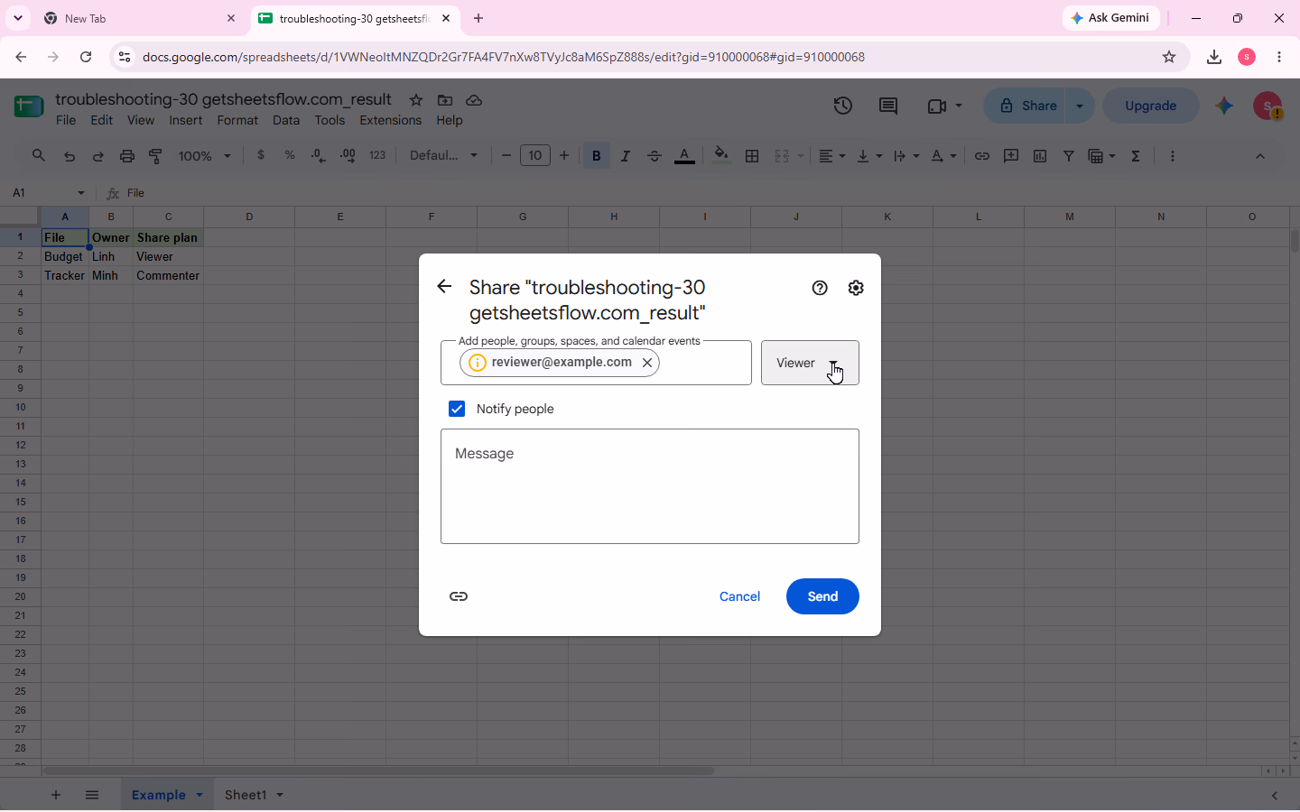Screen dimensions: 1300x812
Task: Click the Insert link icon
Action: point(982,156)
